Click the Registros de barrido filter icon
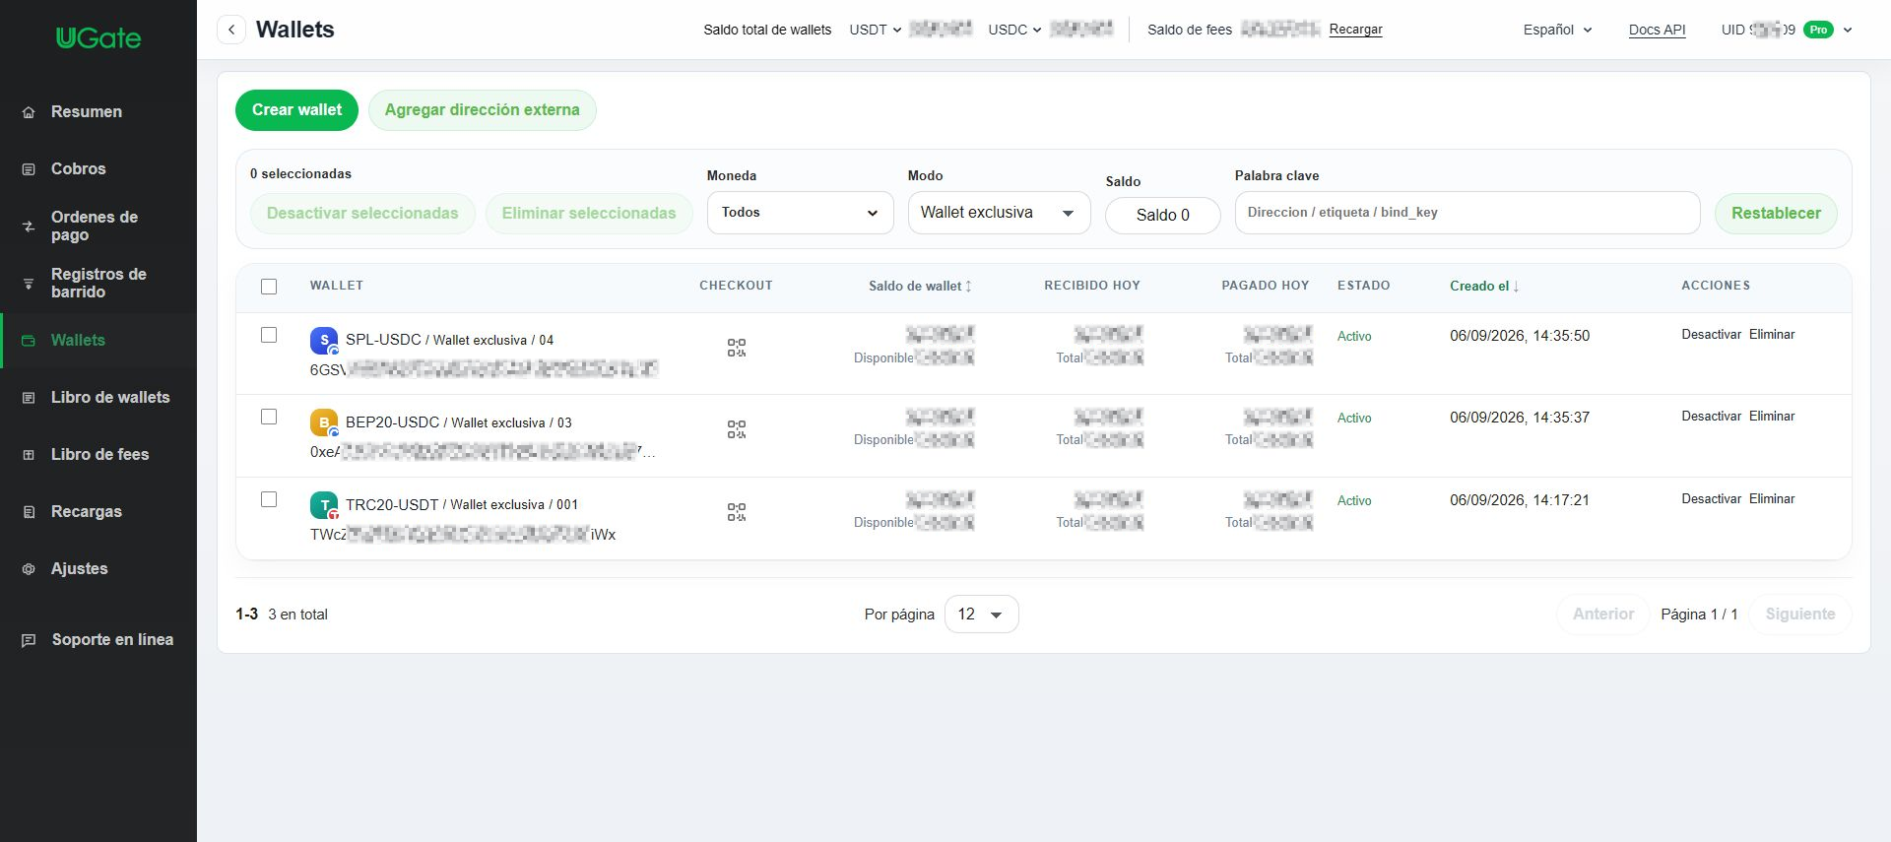This screenshot has height=842, width=1891. 29,284
